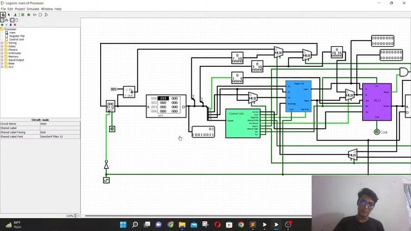This screenshot has height=231, width=411.
Task: Open the Project menu
Action: pos(20,9)
